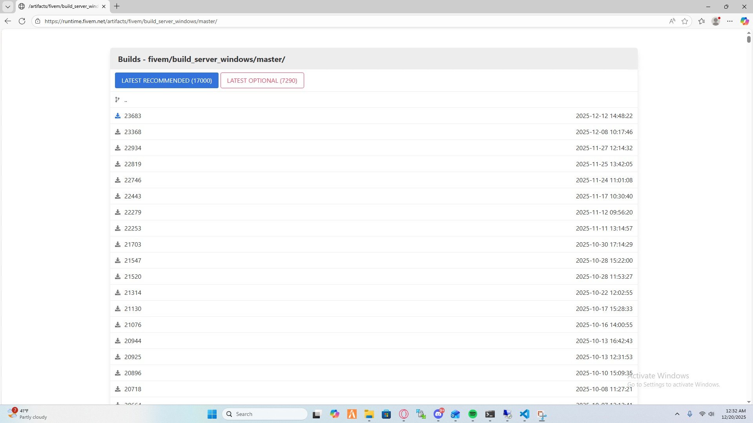Open Microsoft Store from taskbar
753x423 pixels.
387,414
